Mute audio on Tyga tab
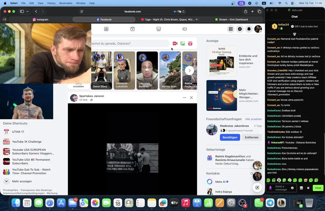 click(197, 19)
